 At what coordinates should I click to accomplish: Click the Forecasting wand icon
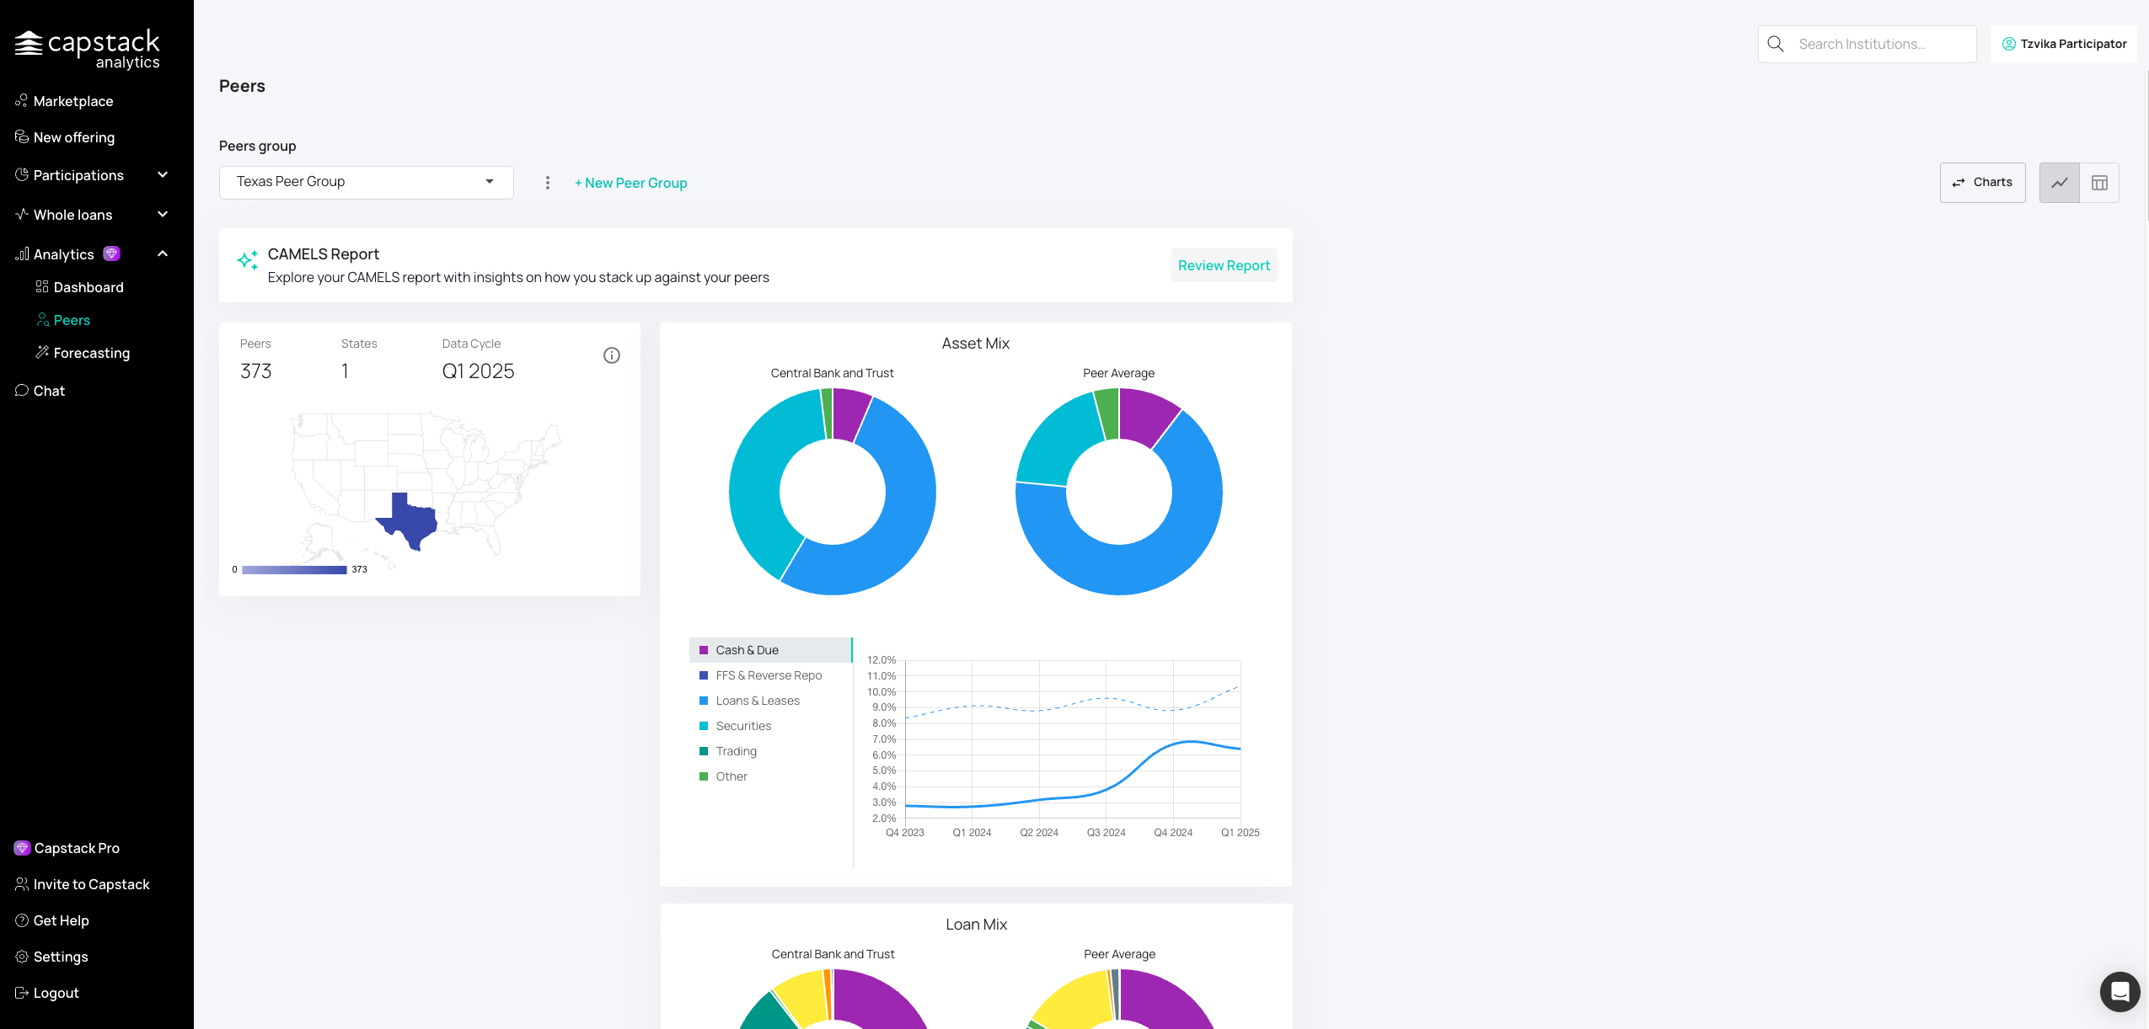[x=42, y=352]
